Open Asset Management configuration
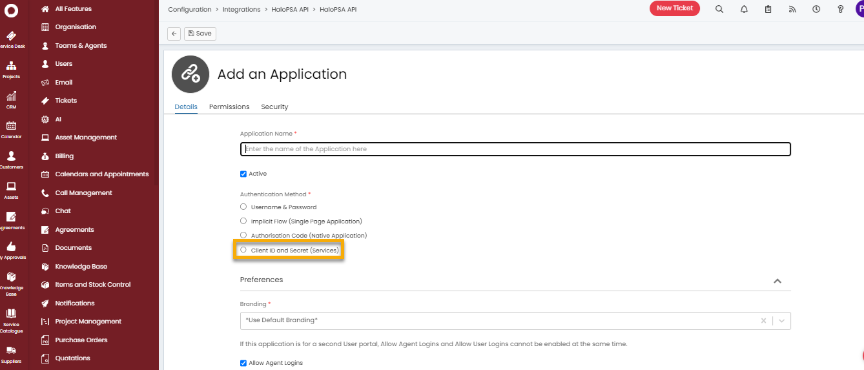The height and width of the screenshot is (370, 864). coord(86,138)
